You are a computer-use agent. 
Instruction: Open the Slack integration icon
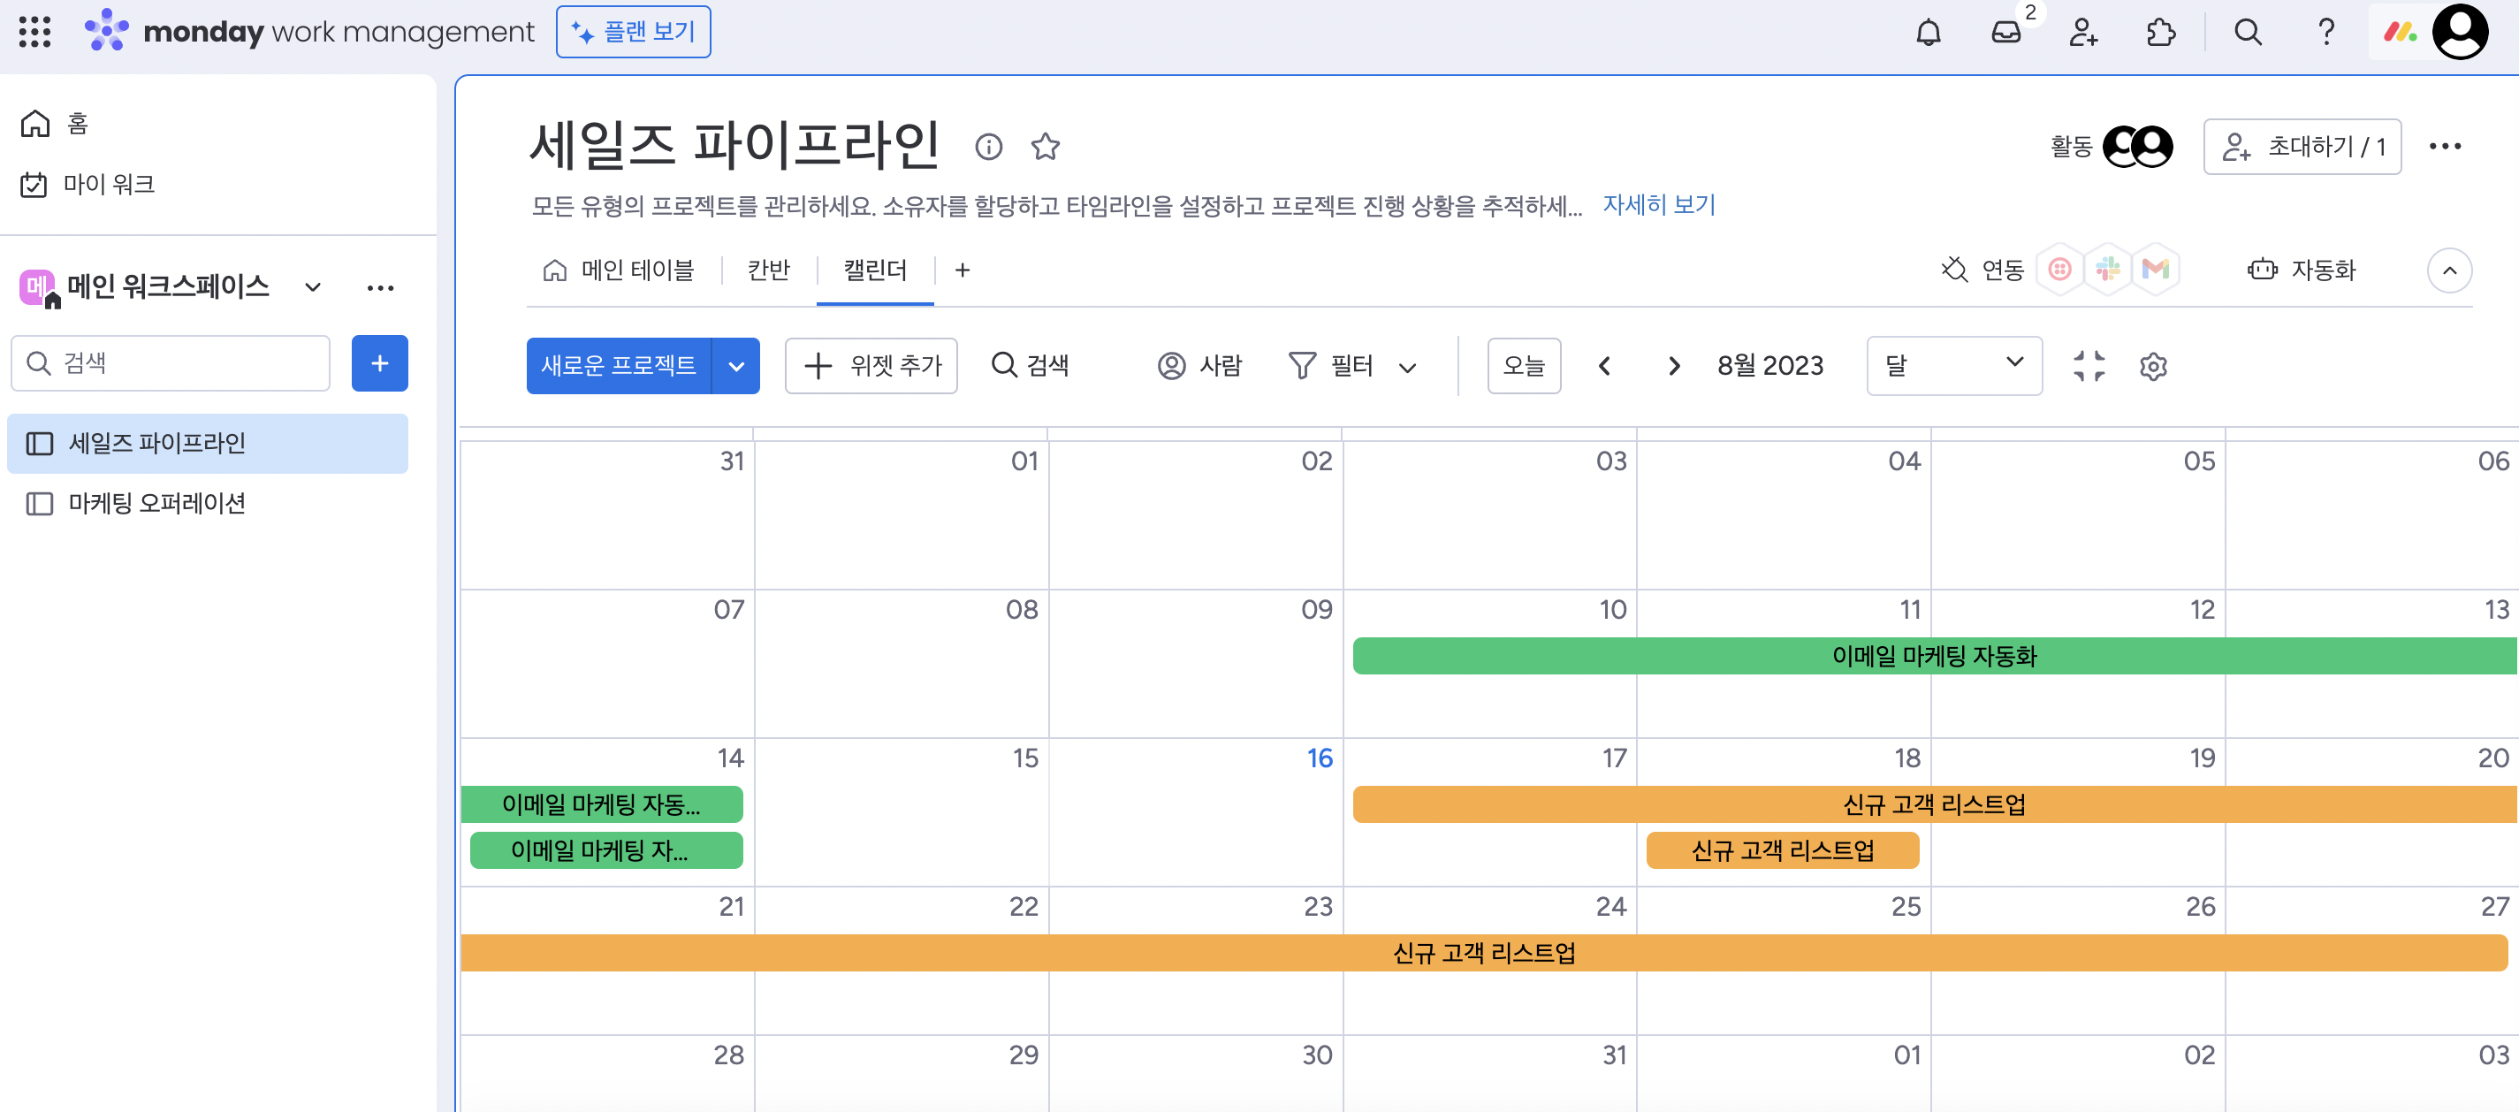(x=2107, y=269)
